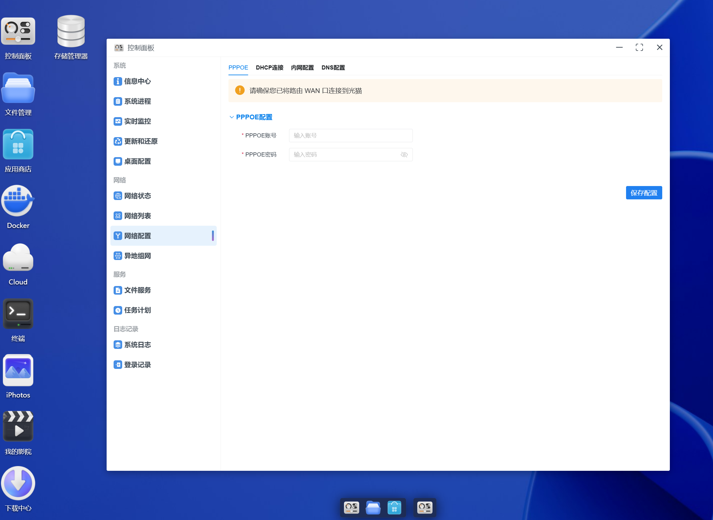Click the 网络配置 sidebar icon
The height and width of the screenshot is (520, 713).
pyautogui.click(x=118, y=236)
